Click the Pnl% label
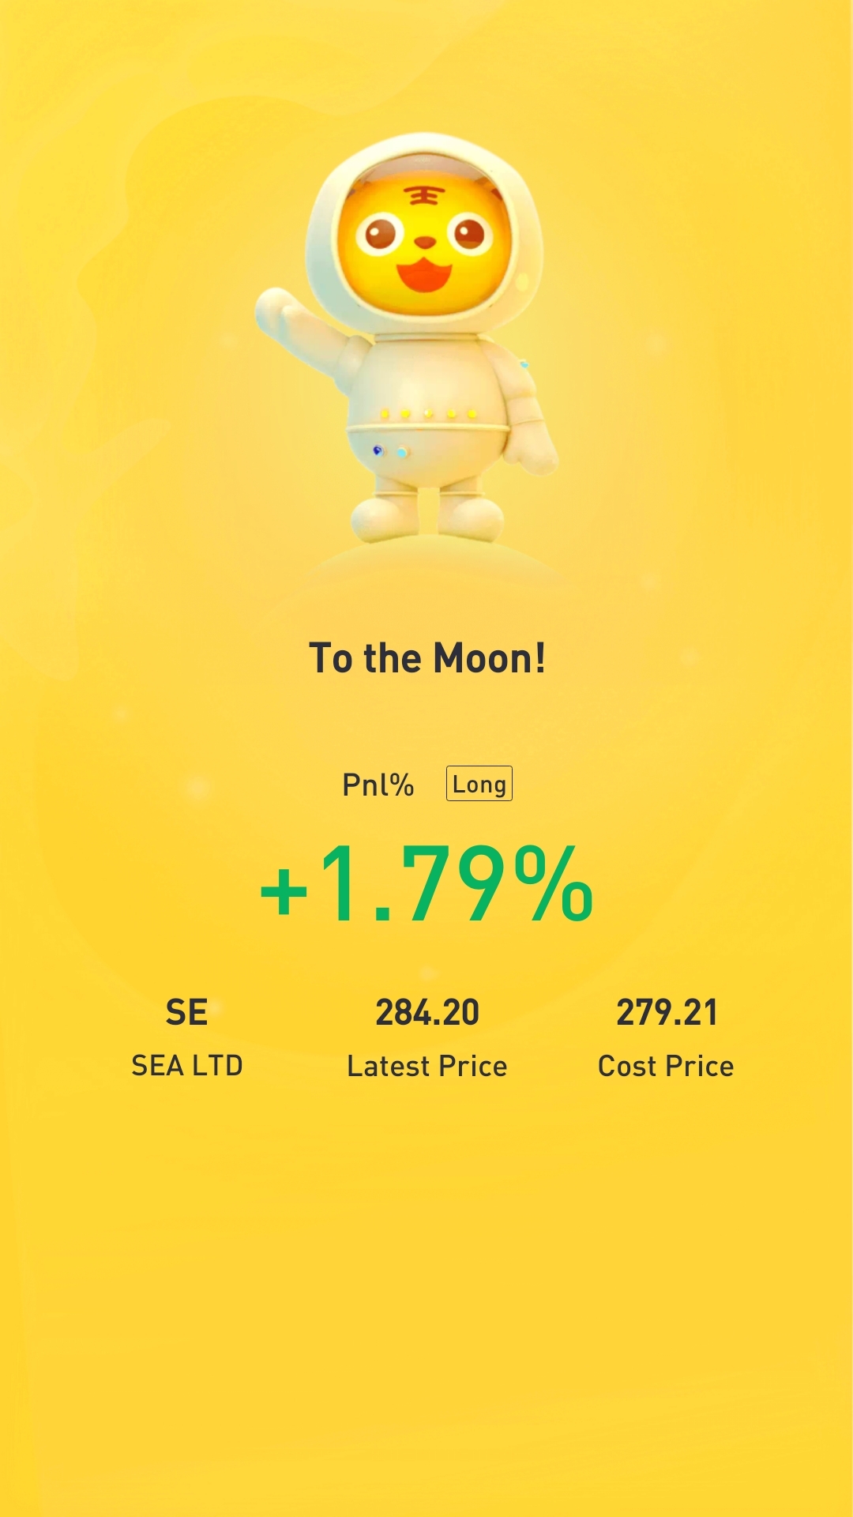The image size is (853, 1517). click(378, 785)
